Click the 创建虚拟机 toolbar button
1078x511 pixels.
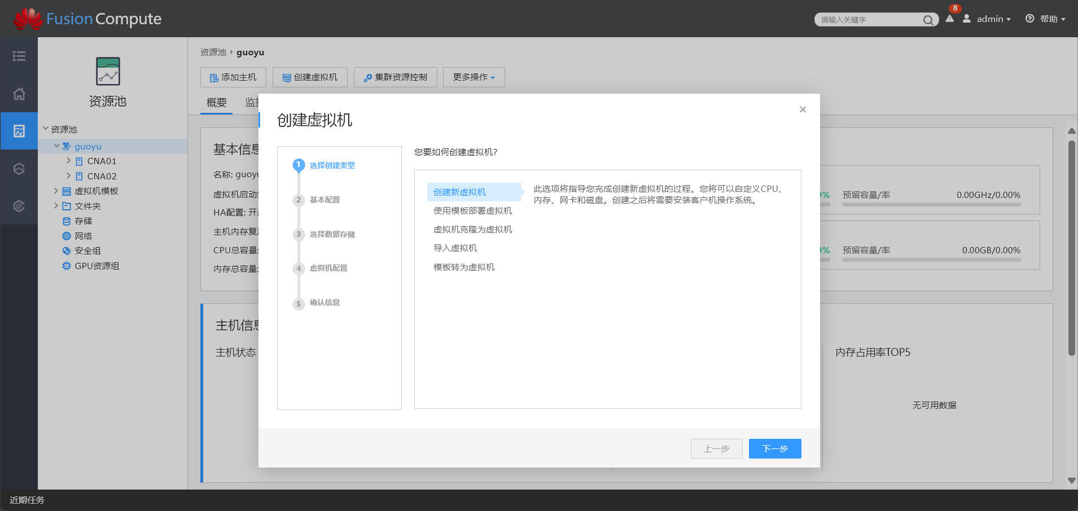pyautogui.click(x=310, y=77)
